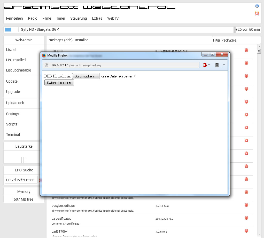Click the Durchsuchen file browse button
The width and height of the screenshot is (264, 238).
(86, 76)
